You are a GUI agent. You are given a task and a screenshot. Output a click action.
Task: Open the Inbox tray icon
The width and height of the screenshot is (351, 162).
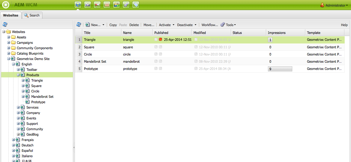tap(107, 5)
